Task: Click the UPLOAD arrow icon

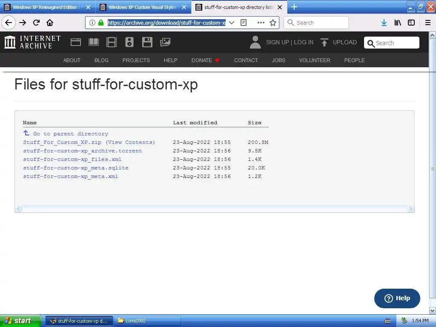Action: click(324, 42)
